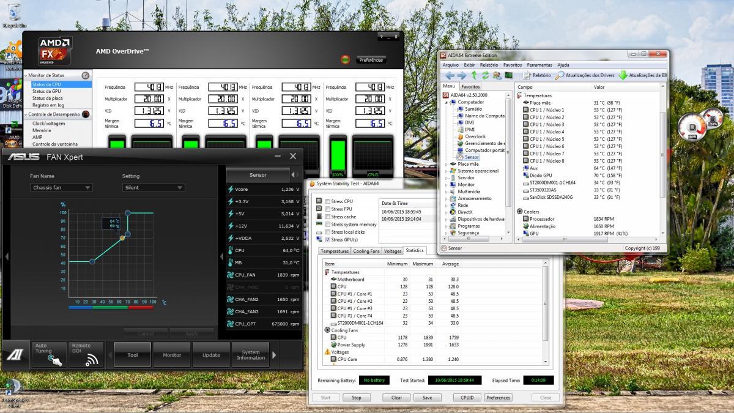
Task: Click the top fan curve point at 100%
Action: (127, 213)
